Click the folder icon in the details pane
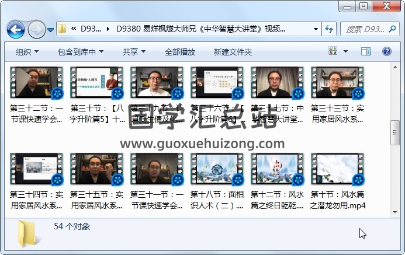 click(27, 233)
